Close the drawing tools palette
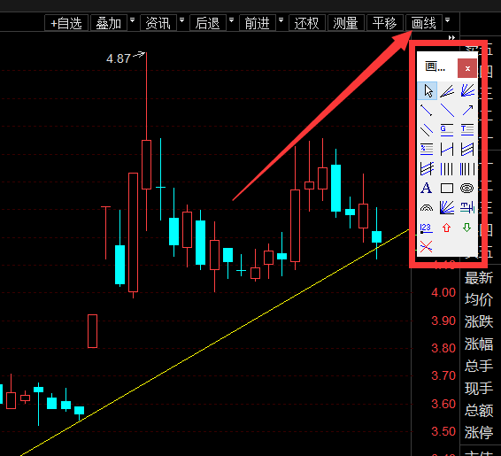Viewport: 501px width, 456px height. [x=467, y=68]
